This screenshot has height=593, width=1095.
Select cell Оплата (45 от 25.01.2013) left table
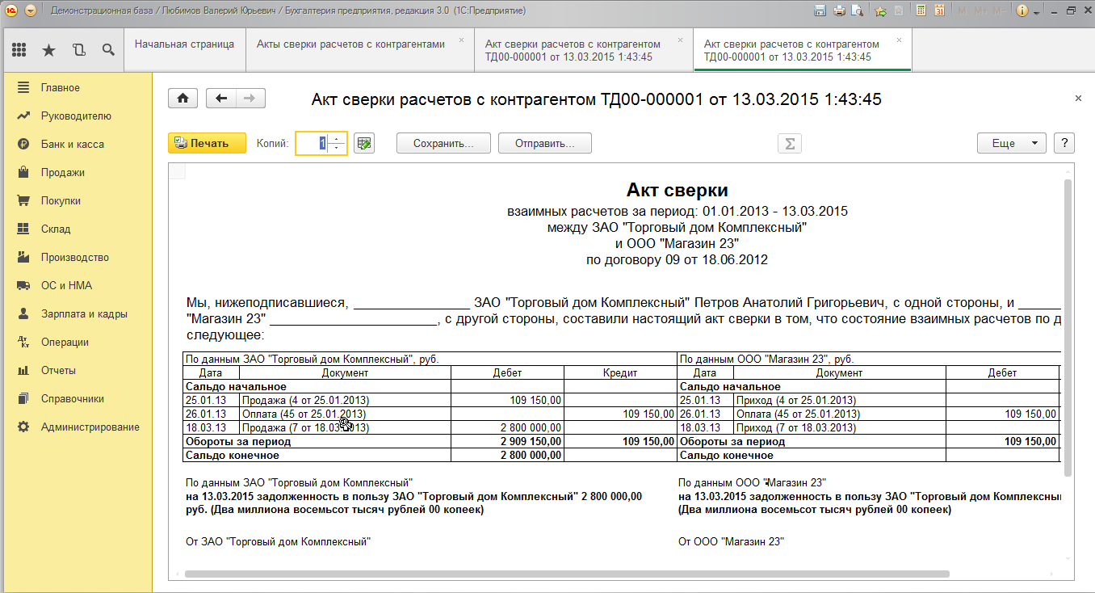tap(345, 414)
